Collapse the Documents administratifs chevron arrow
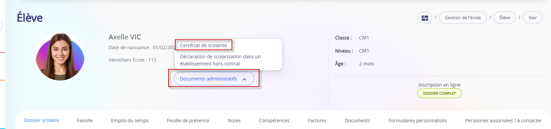Screen dimensions: 551x129 244,79
